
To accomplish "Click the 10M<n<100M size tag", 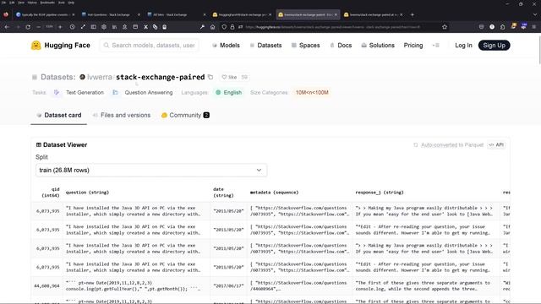I will click(x=312, y=92).
